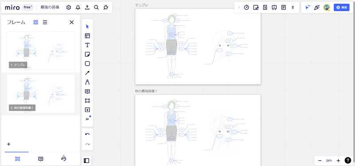
Task: Open help question mark button
Action: (348, 160)
